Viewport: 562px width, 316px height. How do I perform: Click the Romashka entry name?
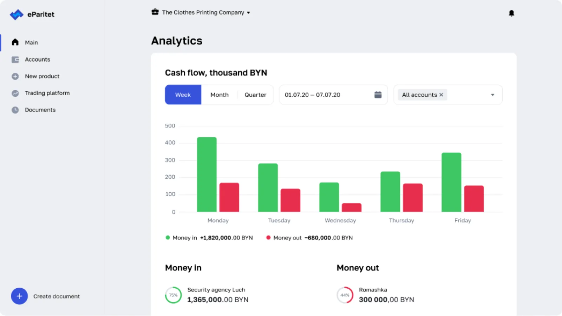tap(373, 290)
